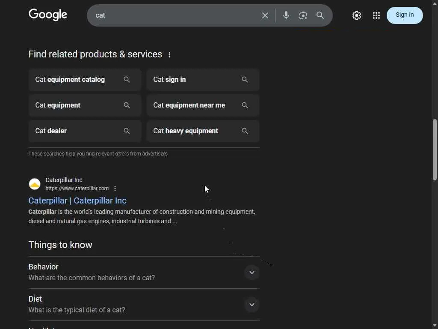This screenshot has height=329, width=438.
Task: Open the Caterpillar | Caterpillar Inc link
Action: [x=77, y=200]
